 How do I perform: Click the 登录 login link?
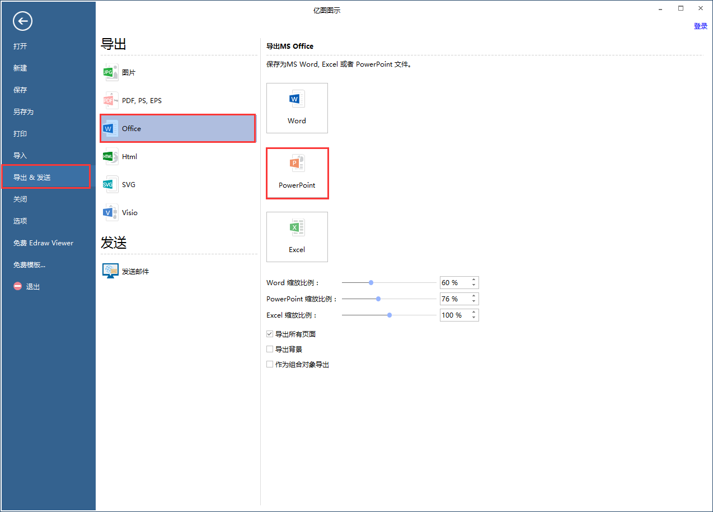[x=701, y=26]
